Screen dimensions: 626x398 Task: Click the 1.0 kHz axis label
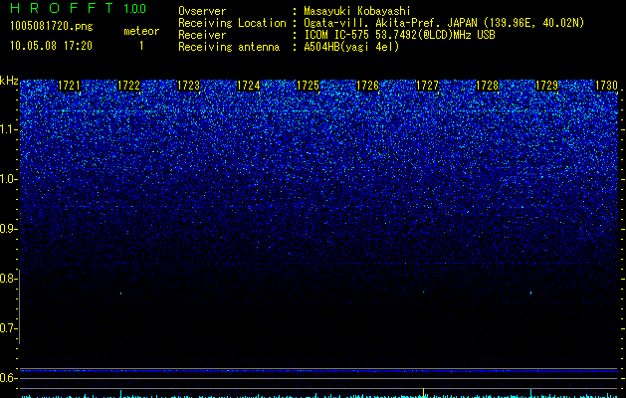9,179
